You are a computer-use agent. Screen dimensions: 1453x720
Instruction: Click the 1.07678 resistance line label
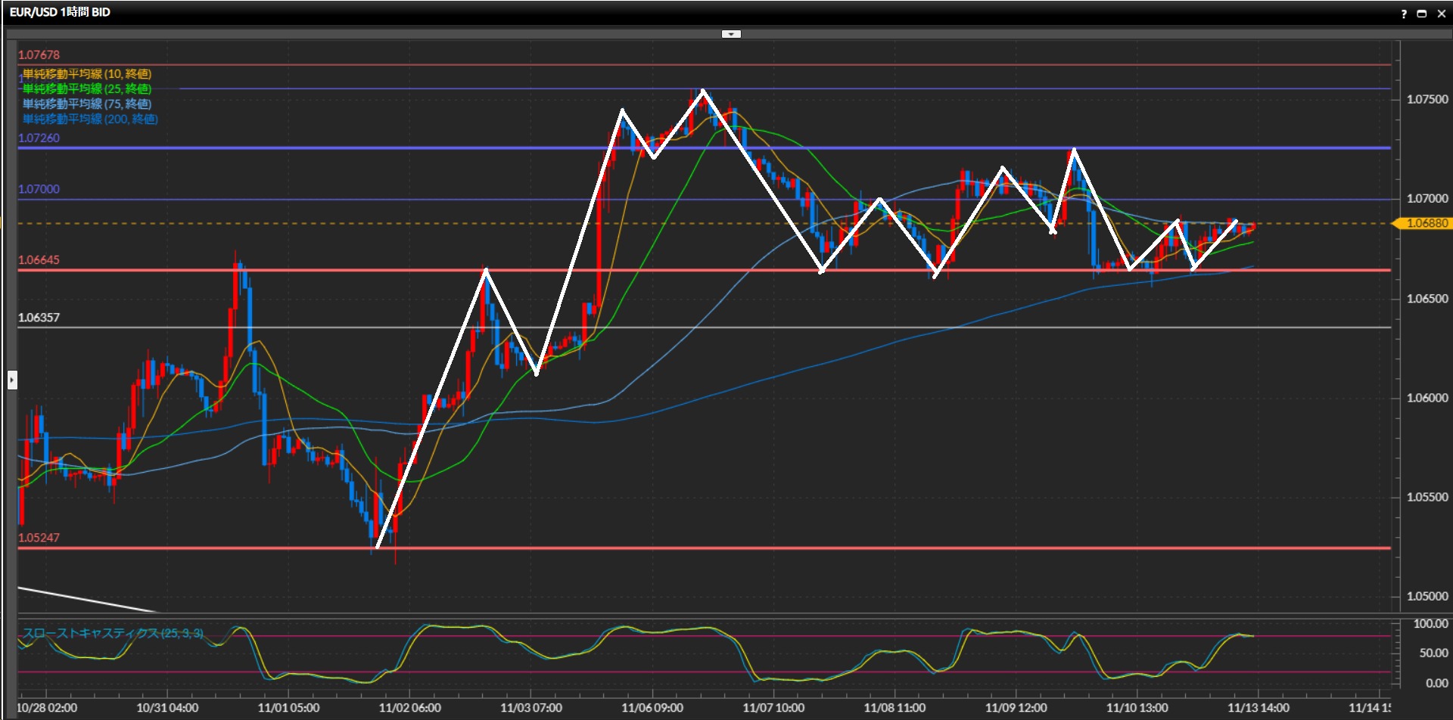(39, 55)
